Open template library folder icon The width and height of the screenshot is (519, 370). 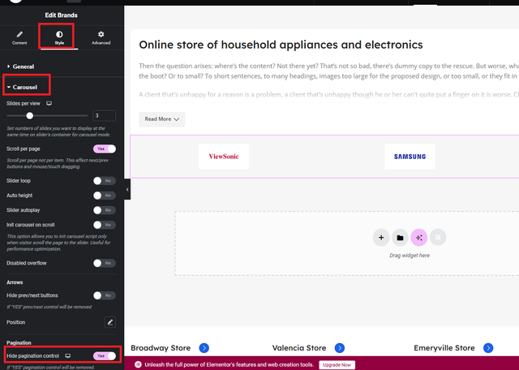pyautogui.click(x=400, y=238)
